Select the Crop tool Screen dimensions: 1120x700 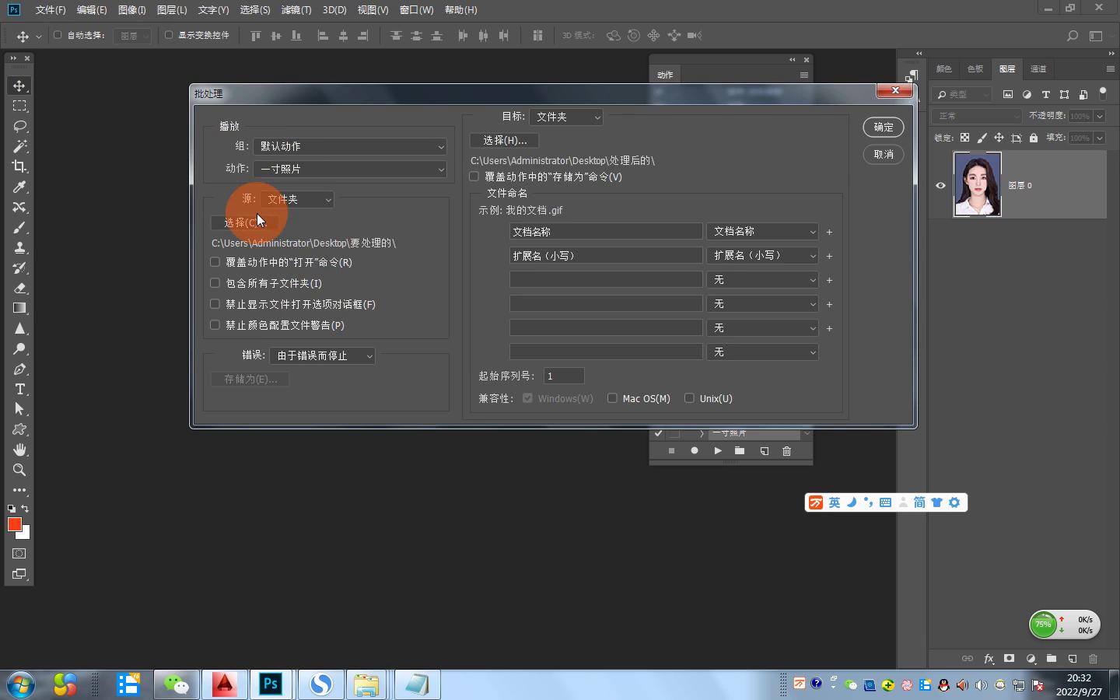(x=19, y=166)
